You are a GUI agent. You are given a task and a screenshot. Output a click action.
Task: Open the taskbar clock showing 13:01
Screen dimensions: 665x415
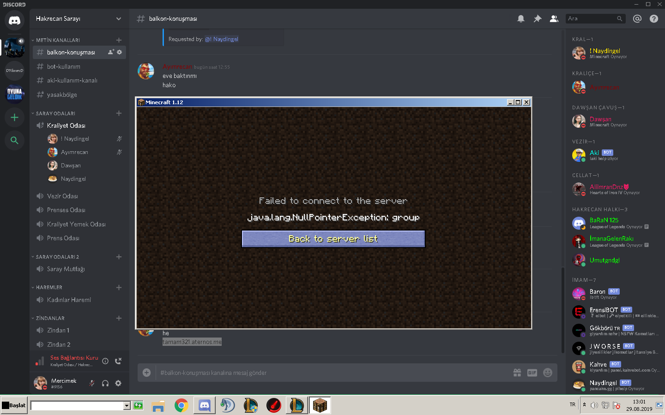[639, 405]
